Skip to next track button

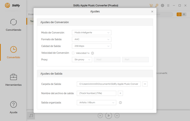[117, 116]
